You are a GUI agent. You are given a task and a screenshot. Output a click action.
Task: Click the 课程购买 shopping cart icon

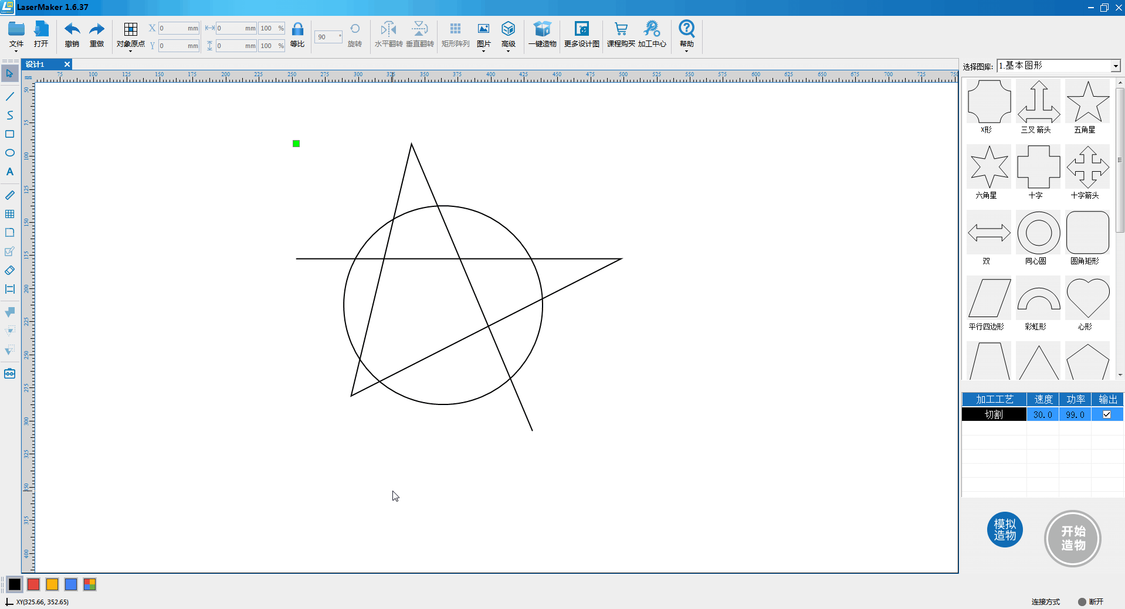point(621,29)
